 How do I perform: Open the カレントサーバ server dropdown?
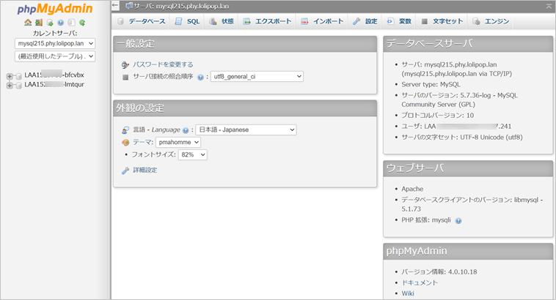54,44
